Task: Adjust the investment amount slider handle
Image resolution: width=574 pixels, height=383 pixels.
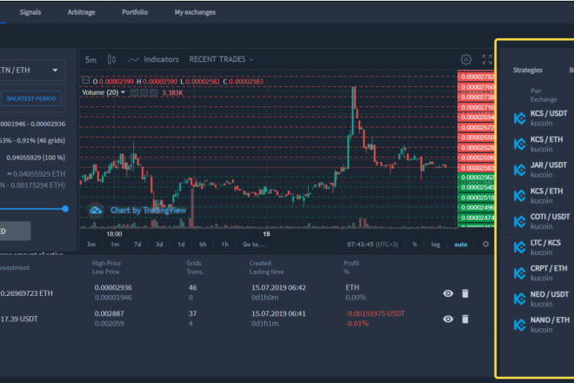Action: click(65, 209)
